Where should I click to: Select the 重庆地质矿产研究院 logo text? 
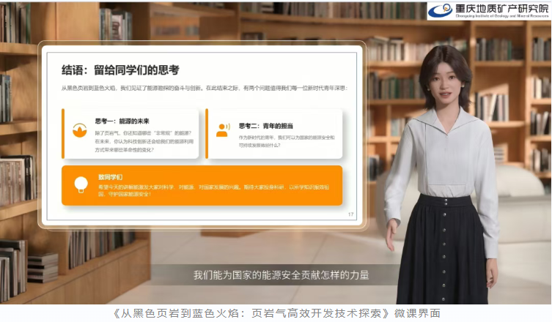coord(501,8)
